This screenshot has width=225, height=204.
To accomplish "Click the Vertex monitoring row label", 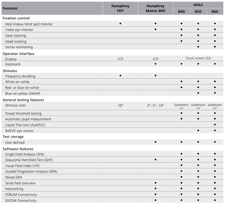I will [19, 47].
